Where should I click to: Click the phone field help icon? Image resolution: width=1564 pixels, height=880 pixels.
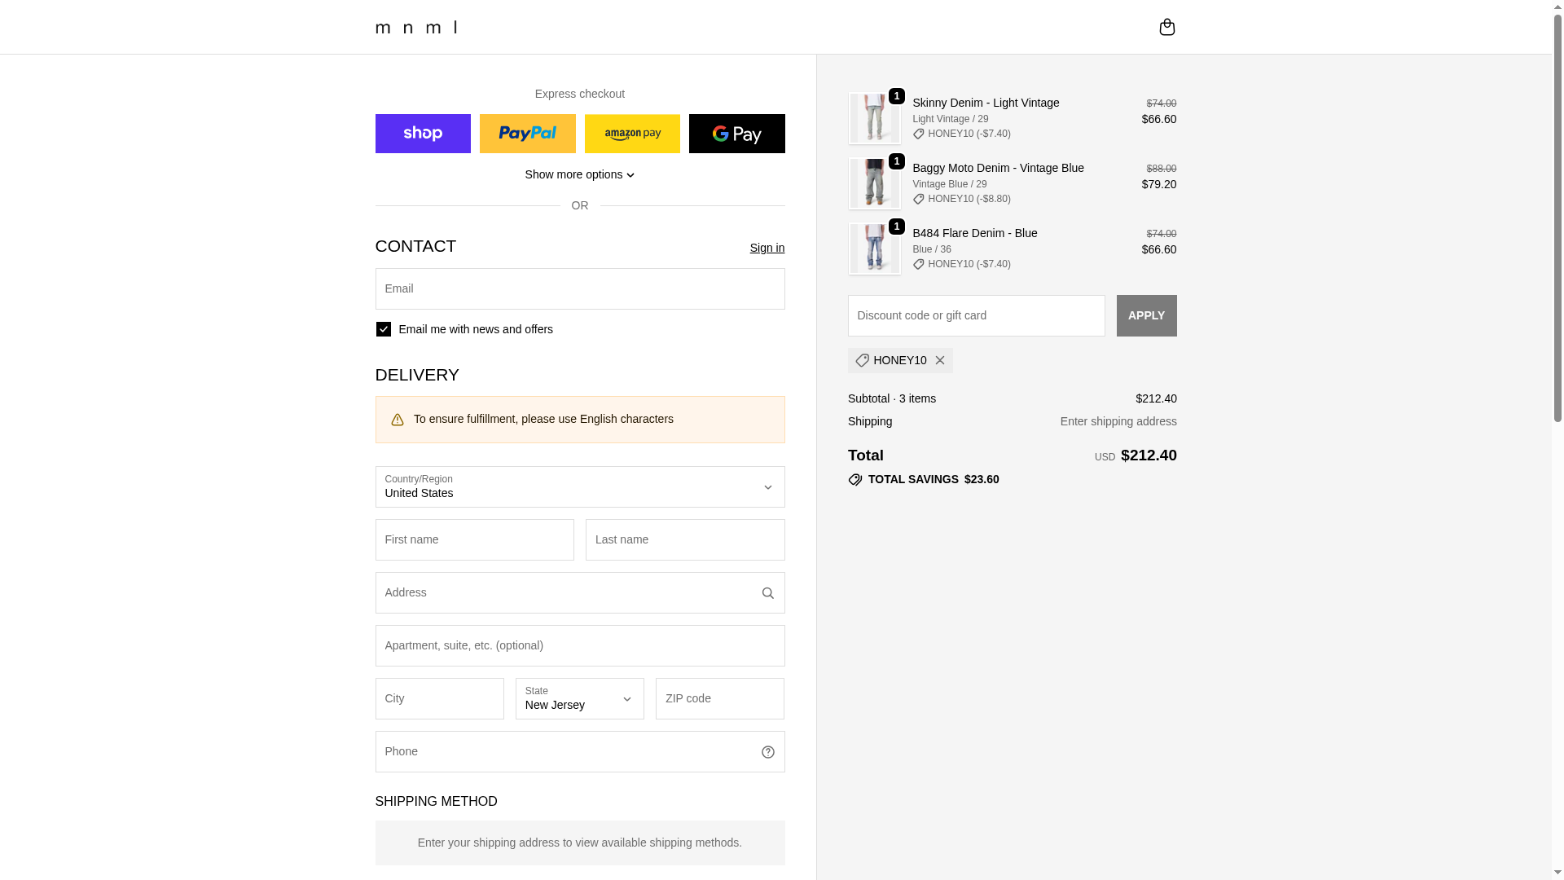767,752
